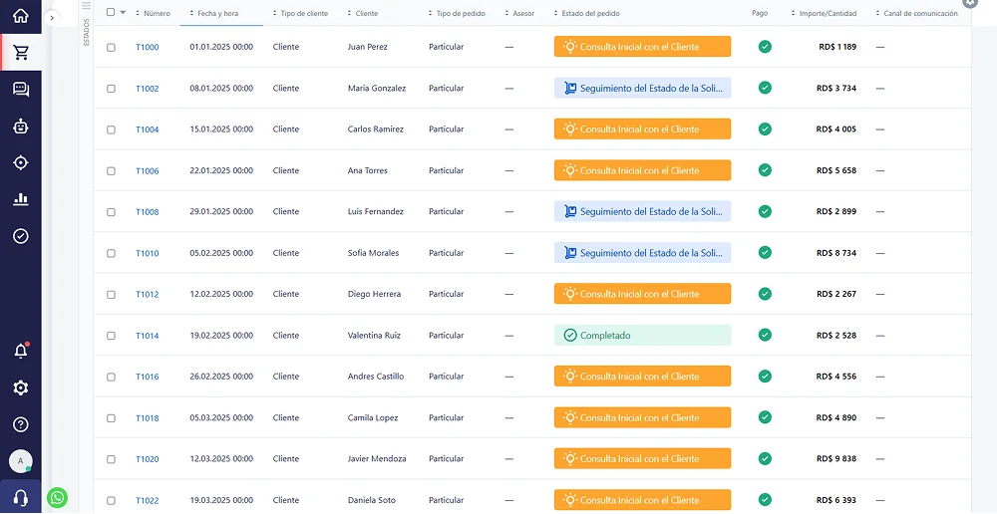Select the checkbox for order T1008
This screenshot has height=514, width=997.
(x=111, y=212)
